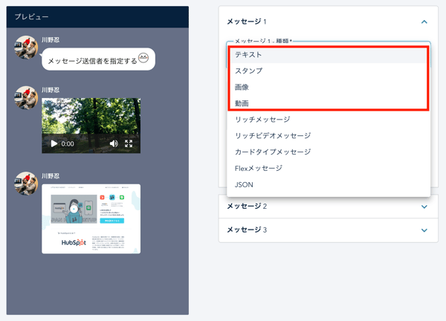Choose the JSON message type
This screenshot has width=446, height=321.
click(244, 185)
